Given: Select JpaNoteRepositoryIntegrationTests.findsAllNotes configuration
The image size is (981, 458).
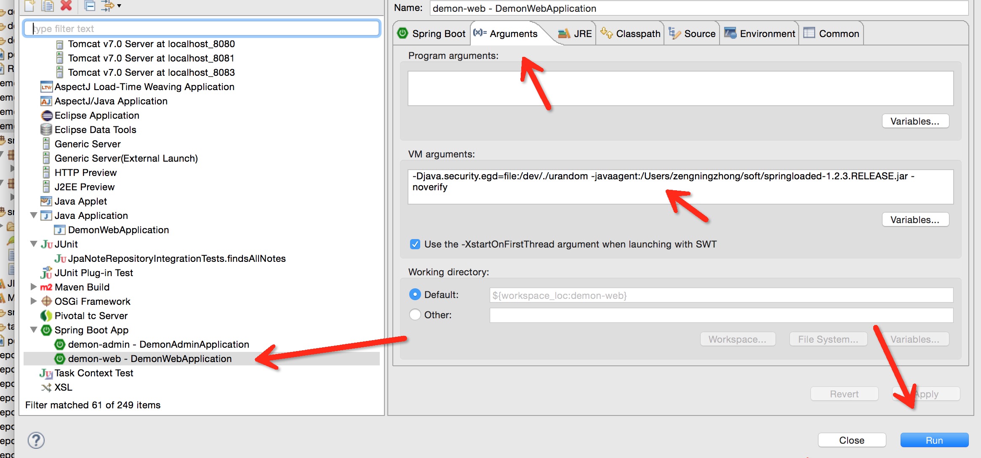Looking at the screenshot, I should point(170,258).
